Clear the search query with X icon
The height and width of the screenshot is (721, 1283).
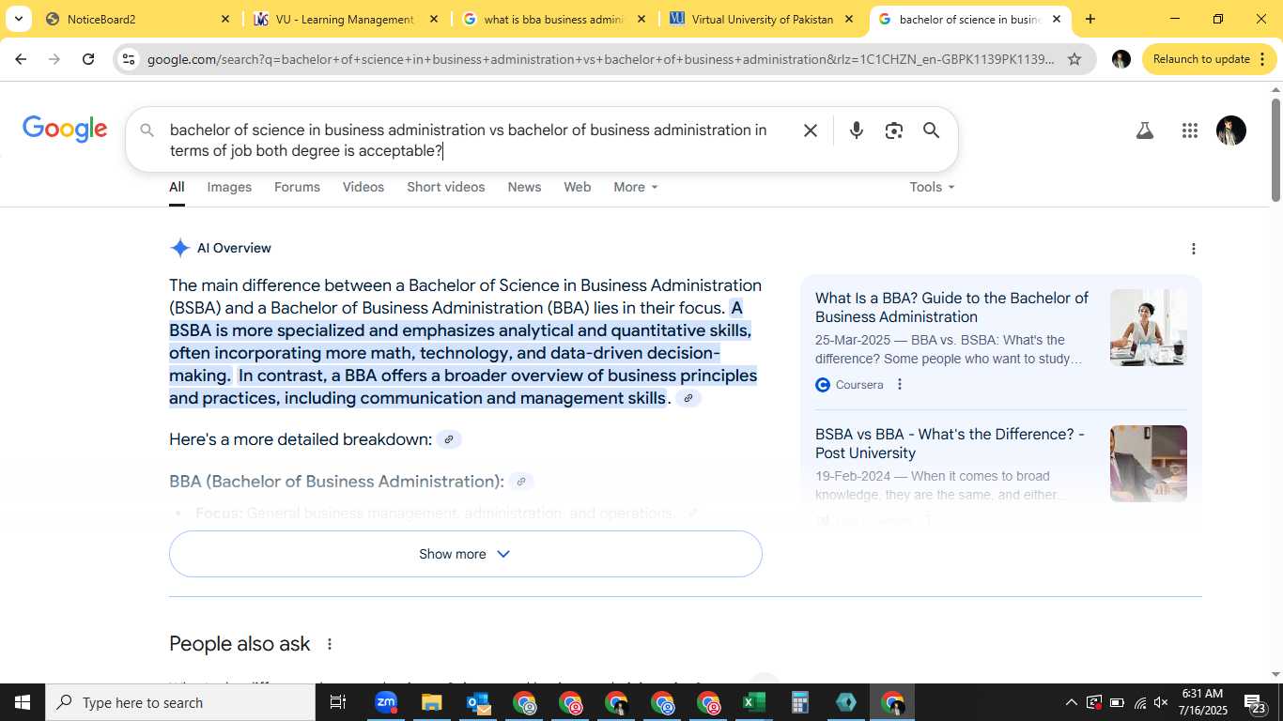coord(811,130)
